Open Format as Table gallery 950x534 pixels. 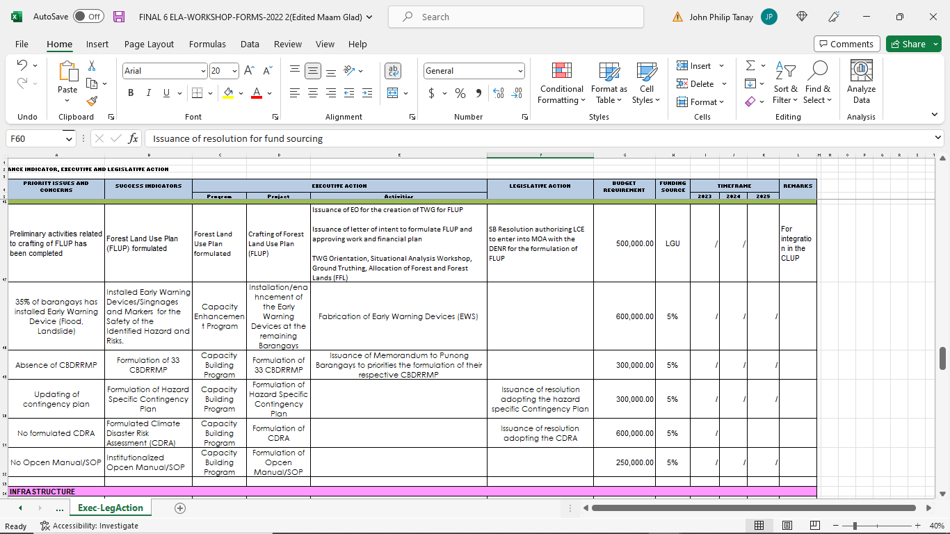tap(609, 83)
